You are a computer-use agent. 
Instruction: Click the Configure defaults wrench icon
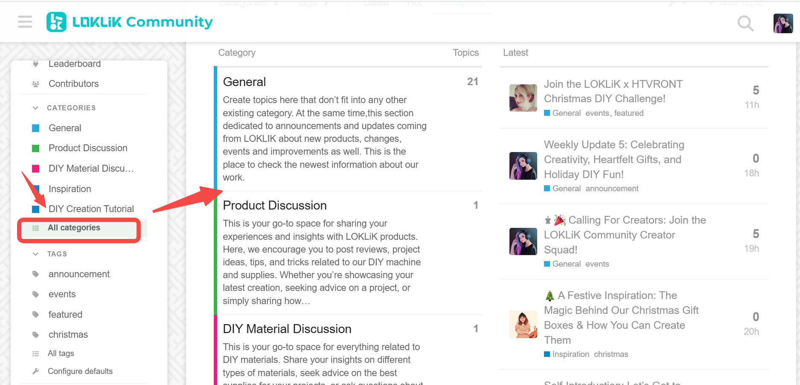click(x=36, y=371)
